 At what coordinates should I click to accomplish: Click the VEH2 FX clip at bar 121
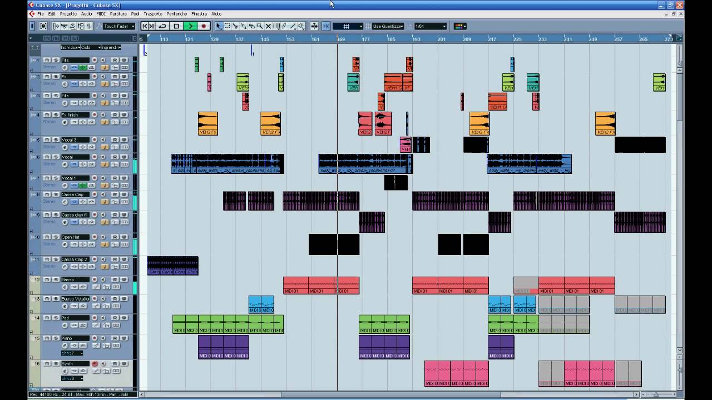point(207,123)
